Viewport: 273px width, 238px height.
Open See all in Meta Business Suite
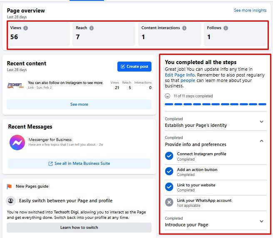(79, 164)
